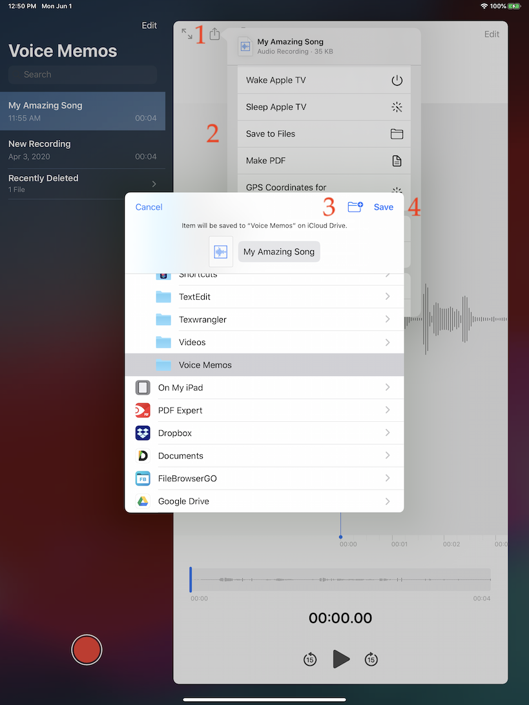Check the battery indicator in status bar

(x=514, y=6)
